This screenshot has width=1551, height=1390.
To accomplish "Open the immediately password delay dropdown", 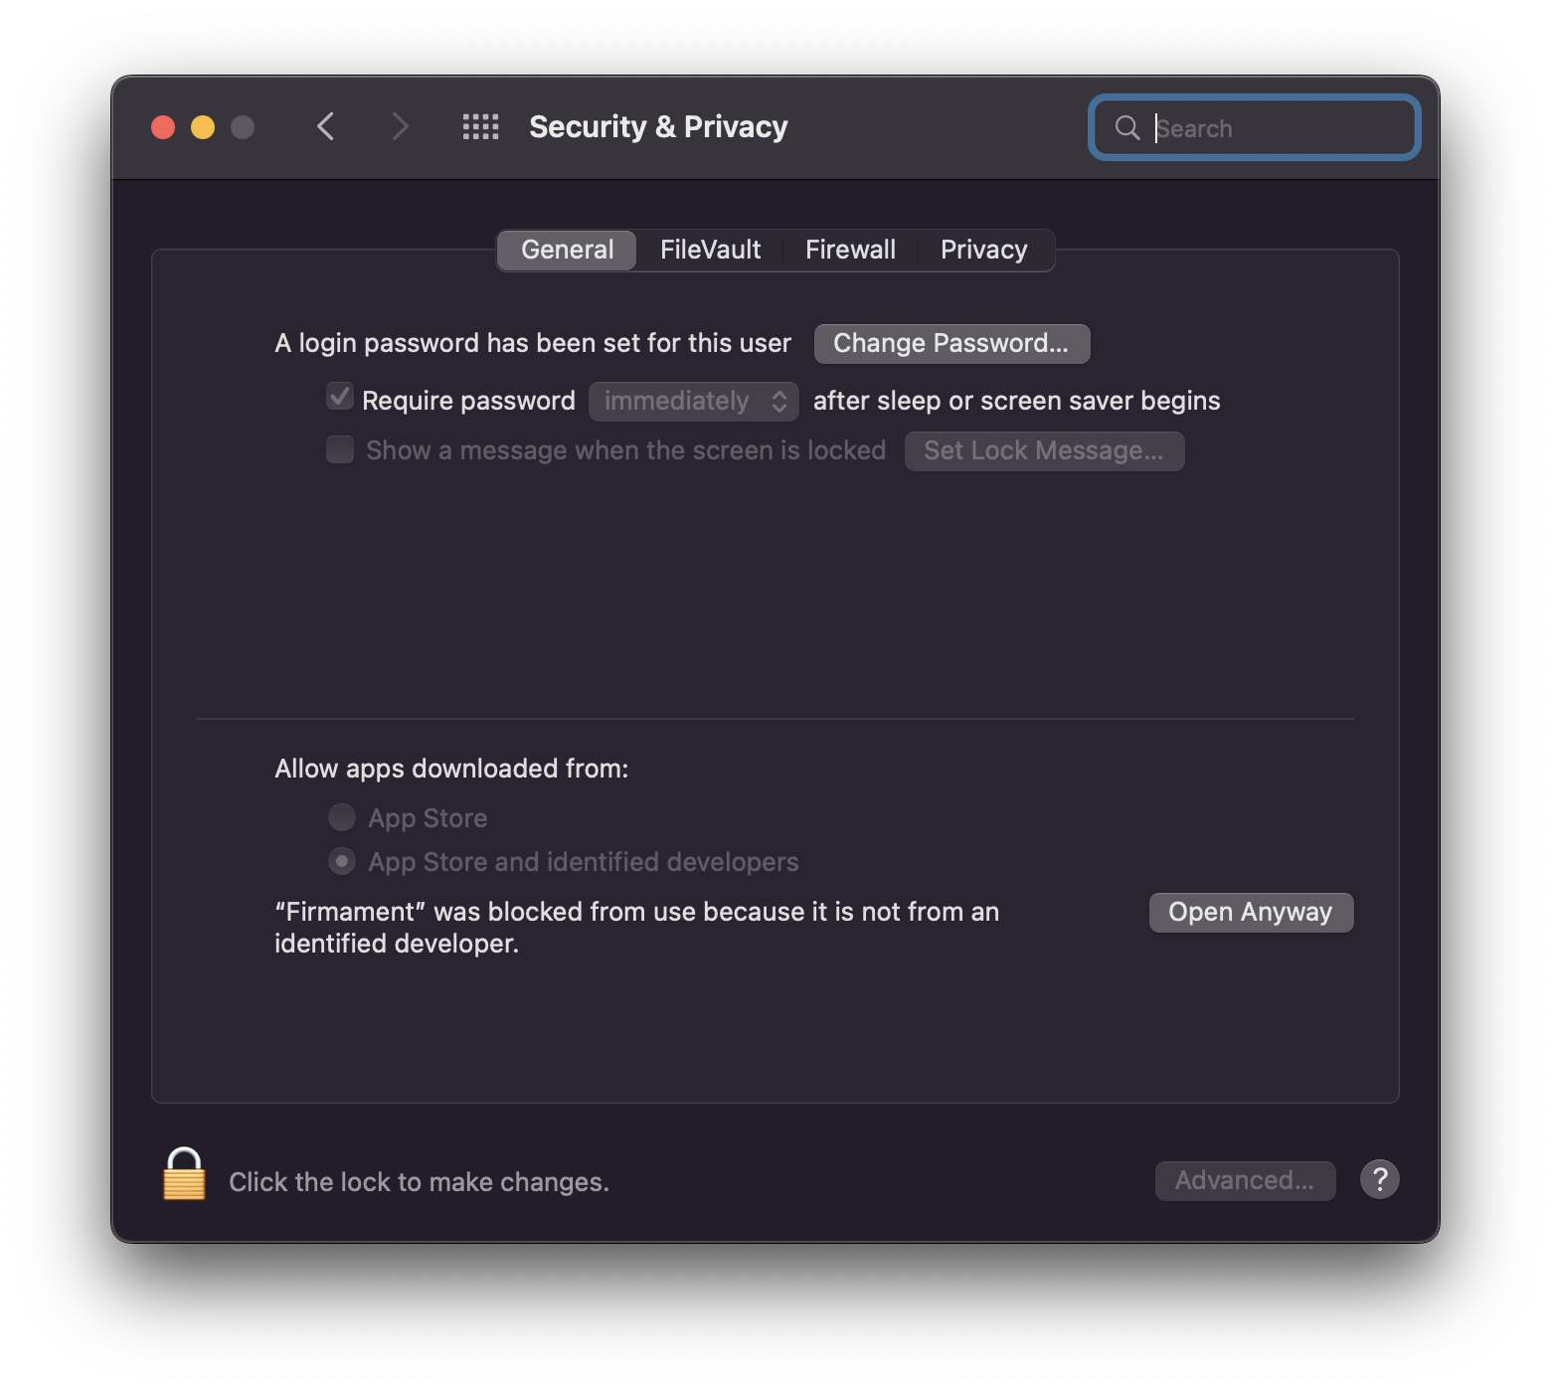I will click(x=694, y=401).
